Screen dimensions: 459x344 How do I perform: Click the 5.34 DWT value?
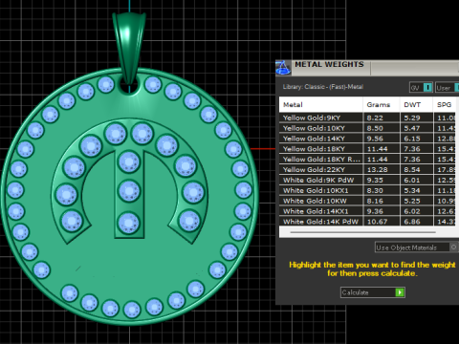(412, 191)
